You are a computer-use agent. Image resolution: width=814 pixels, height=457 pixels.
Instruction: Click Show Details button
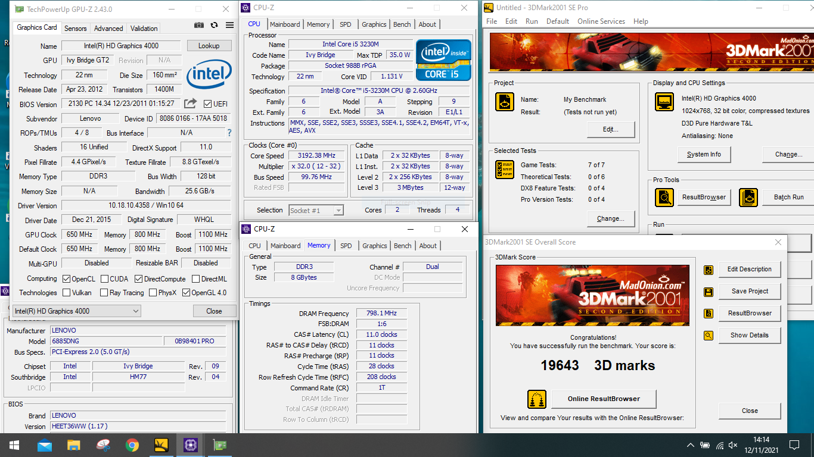750,335
